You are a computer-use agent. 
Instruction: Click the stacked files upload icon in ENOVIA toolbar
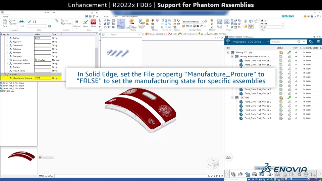click(x=233, y=174)
